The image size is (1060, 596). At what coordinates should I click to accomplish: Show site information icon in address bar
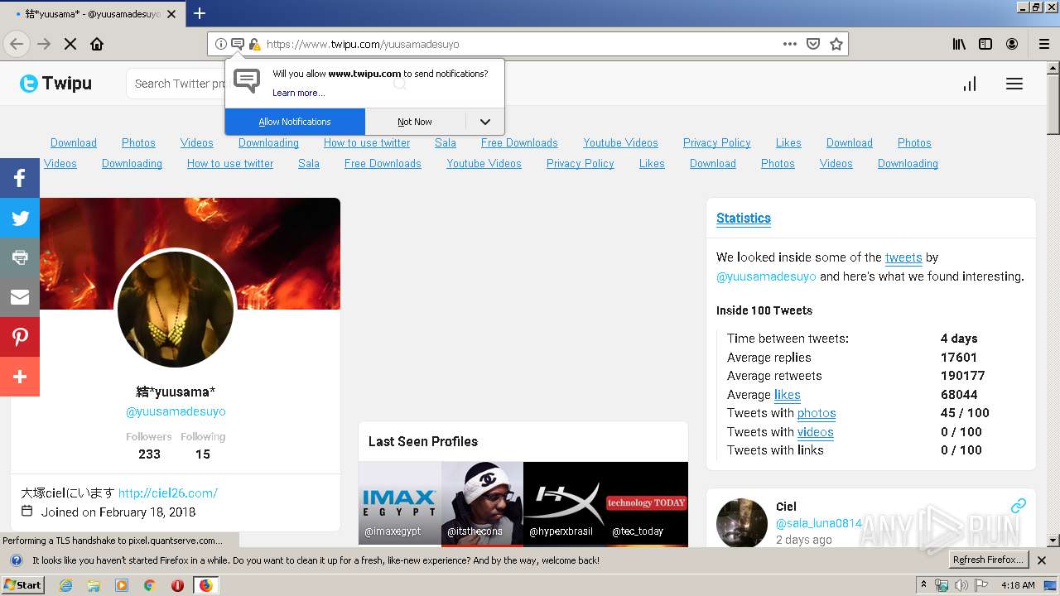pos(221,44)
